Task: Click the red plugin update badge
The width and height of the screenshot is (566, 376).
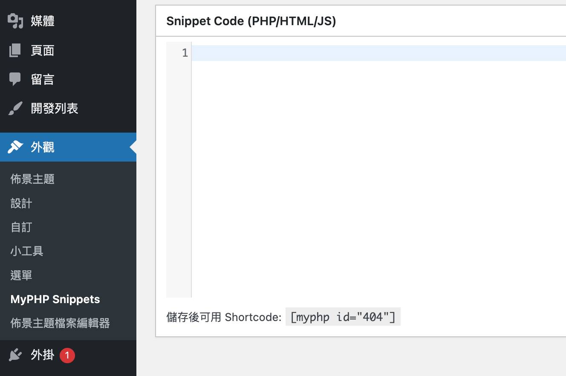Action: [x=67, y=355]
